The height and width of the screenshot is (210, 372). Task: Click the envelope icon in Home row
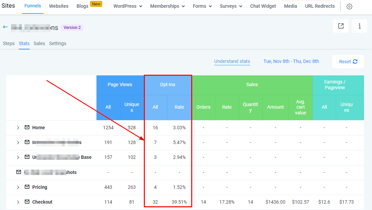point(27,128)
